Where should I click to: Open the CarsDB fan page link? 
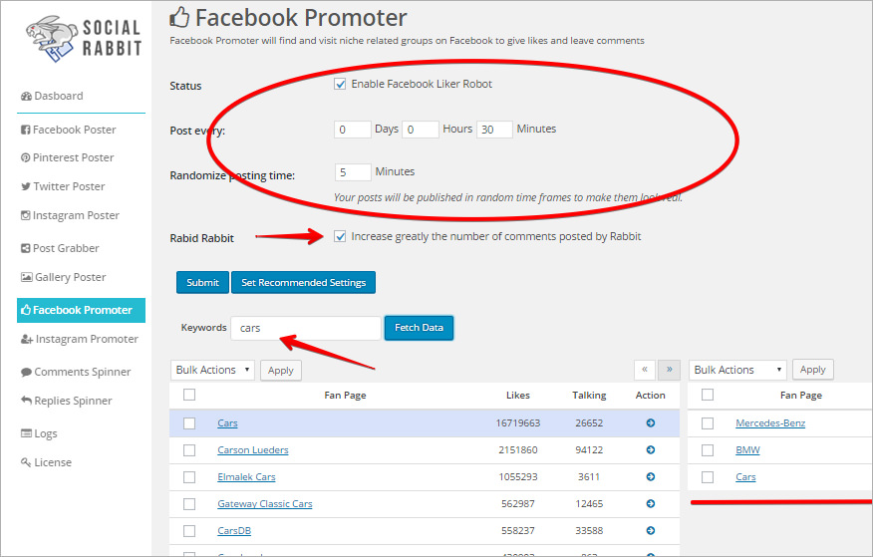[x=234, y=531]
